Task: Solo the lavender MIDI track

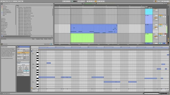Action: click(x=164, y=16)
